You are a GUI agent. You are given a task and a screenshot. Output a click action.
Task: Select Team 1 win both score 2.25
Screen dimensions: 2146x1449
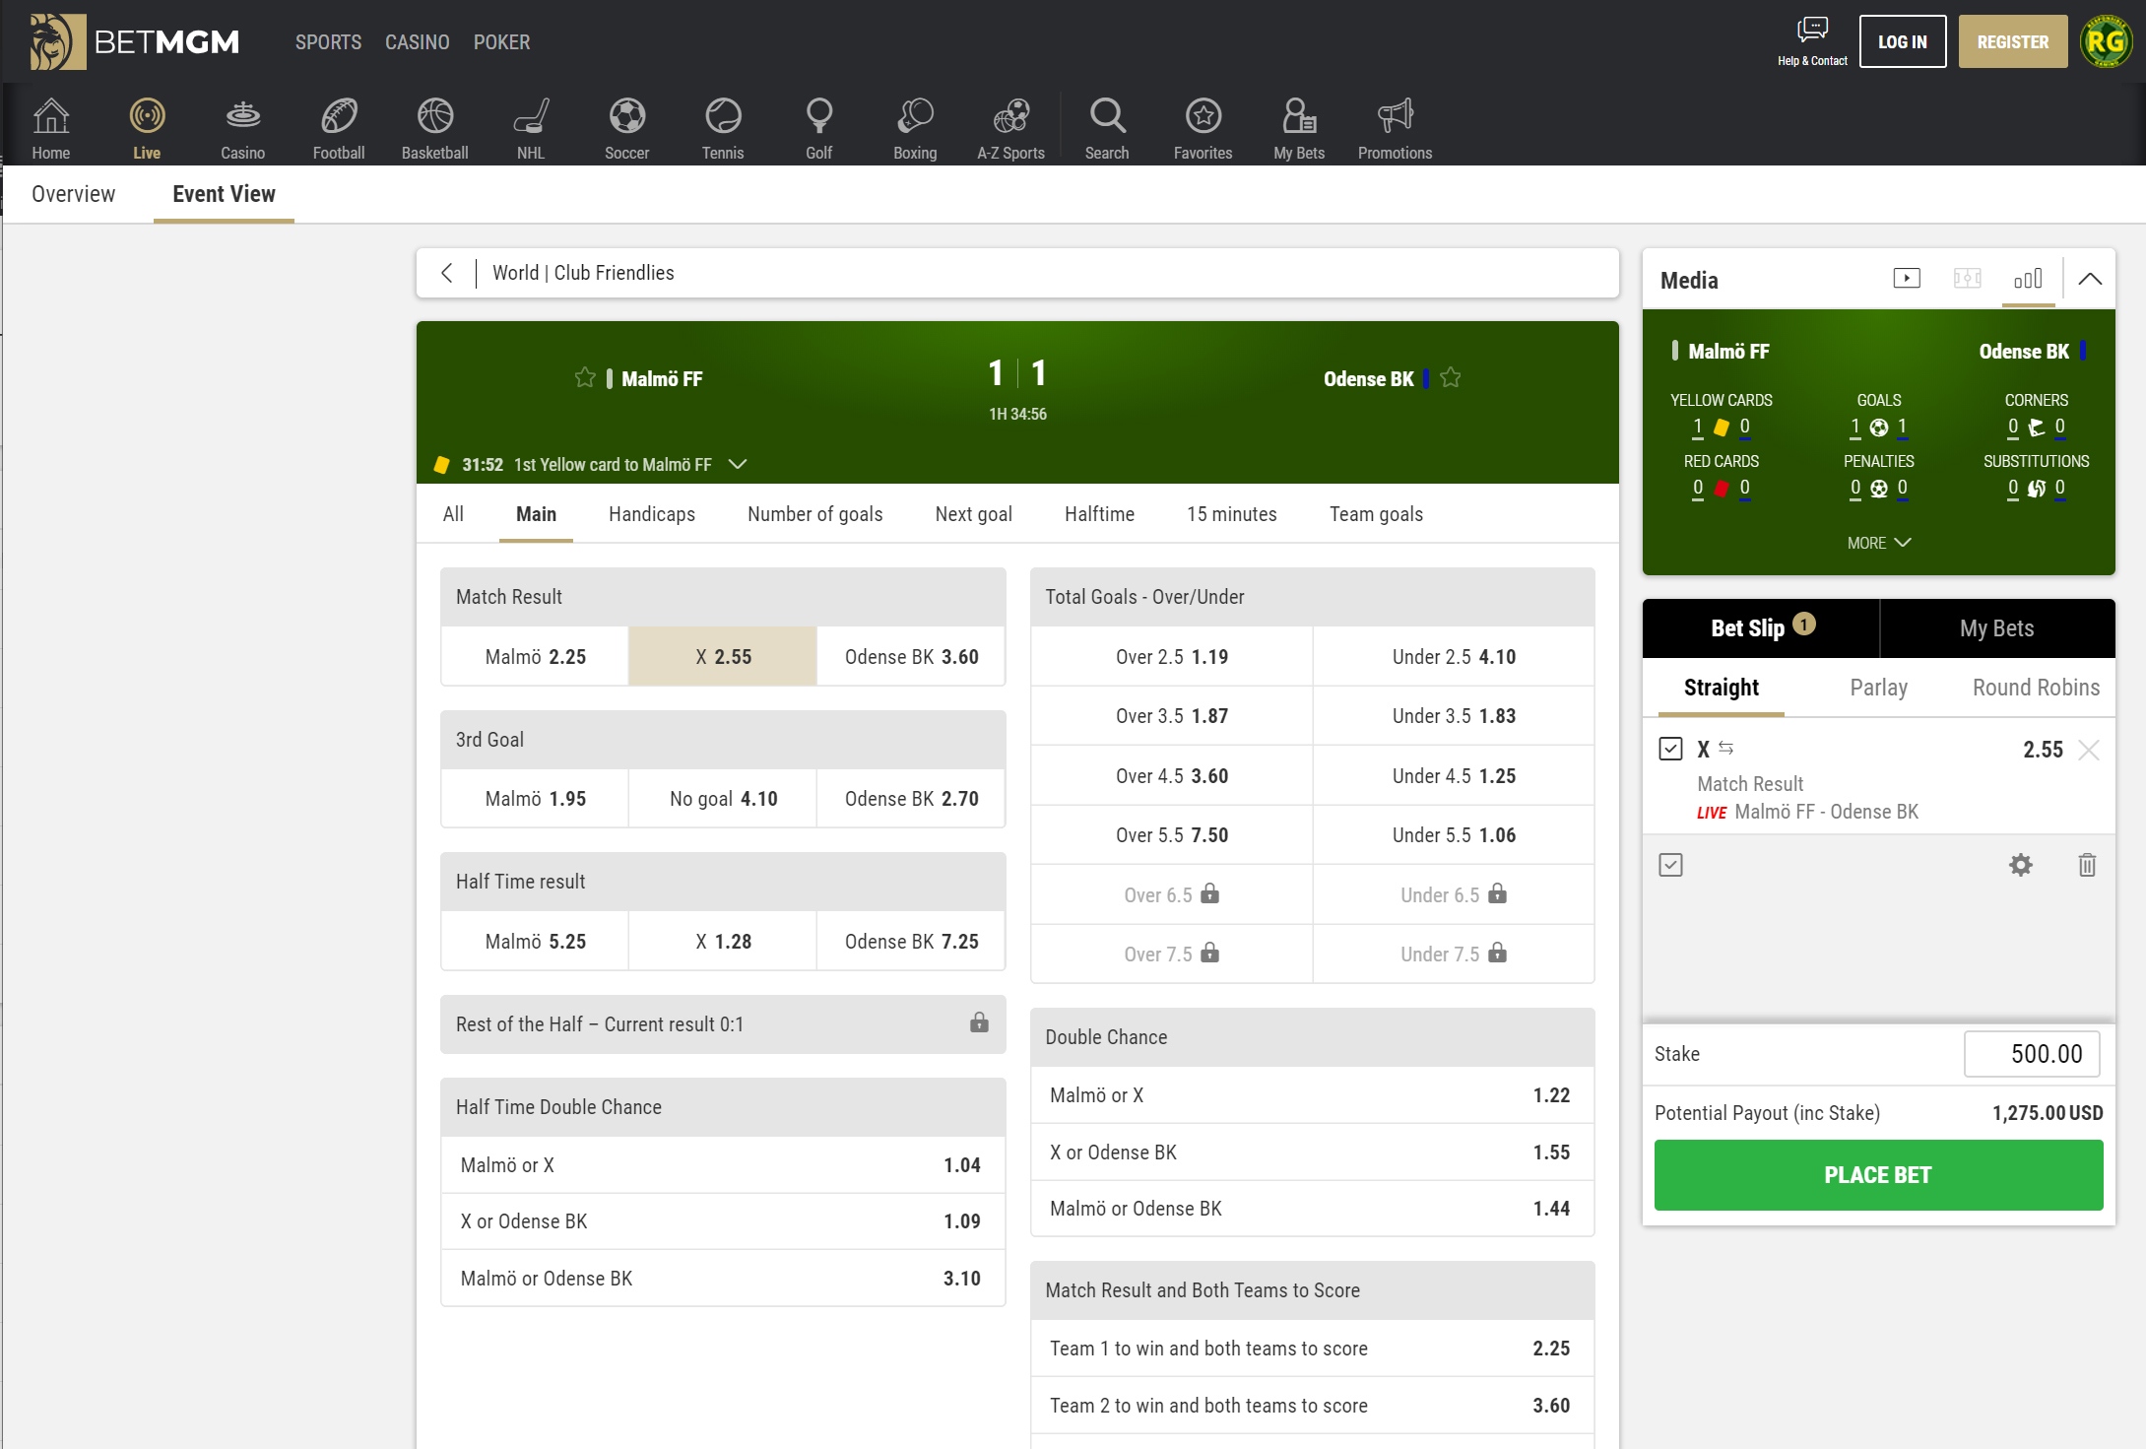pos(1313,1349)
